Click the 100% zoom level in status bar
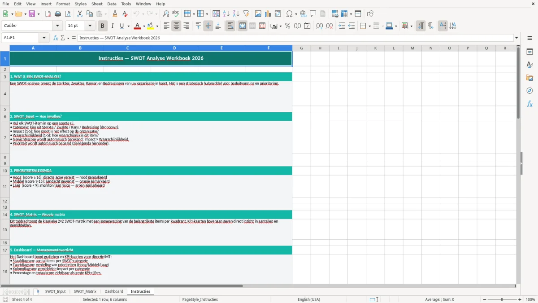This screenshot has width=538, height=303. tap(530, 299)
